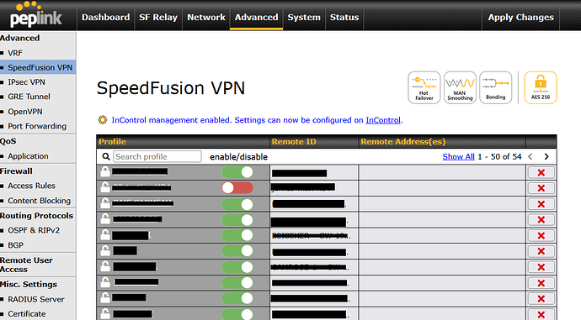Viewport: 581px width, 320px height.
Task: Click the search magnifier icon
Action: pyautogui.click(x=106, y=157)
